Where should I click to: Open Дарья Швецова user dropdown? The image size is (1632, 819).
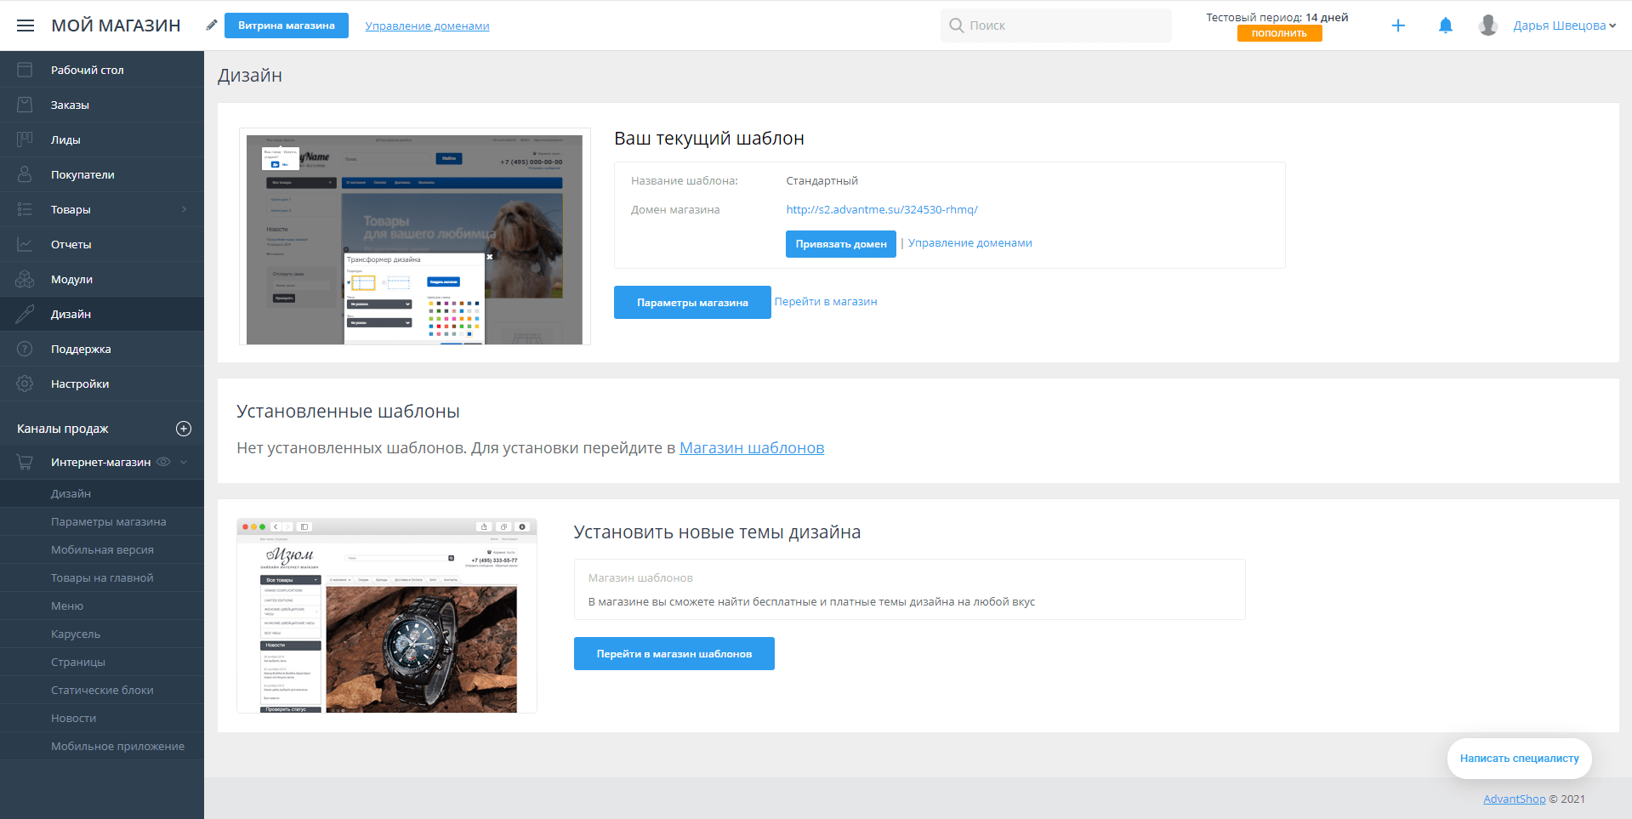click(1564, 26)
